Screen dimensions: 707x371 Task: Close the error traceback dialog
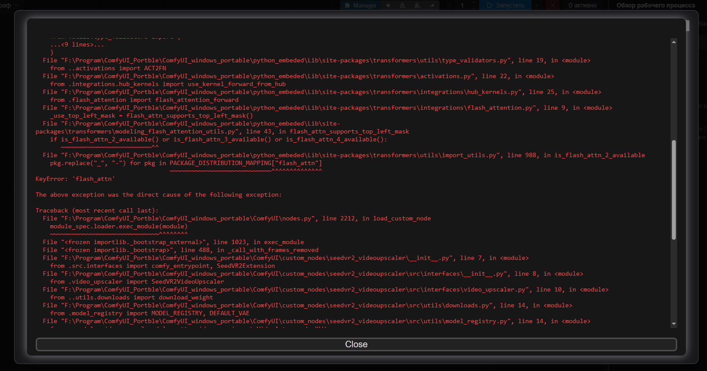356,344
